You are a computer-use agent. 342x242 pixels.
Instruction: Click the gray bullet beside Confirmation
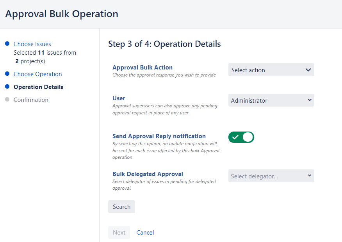[x=7, y=100]
